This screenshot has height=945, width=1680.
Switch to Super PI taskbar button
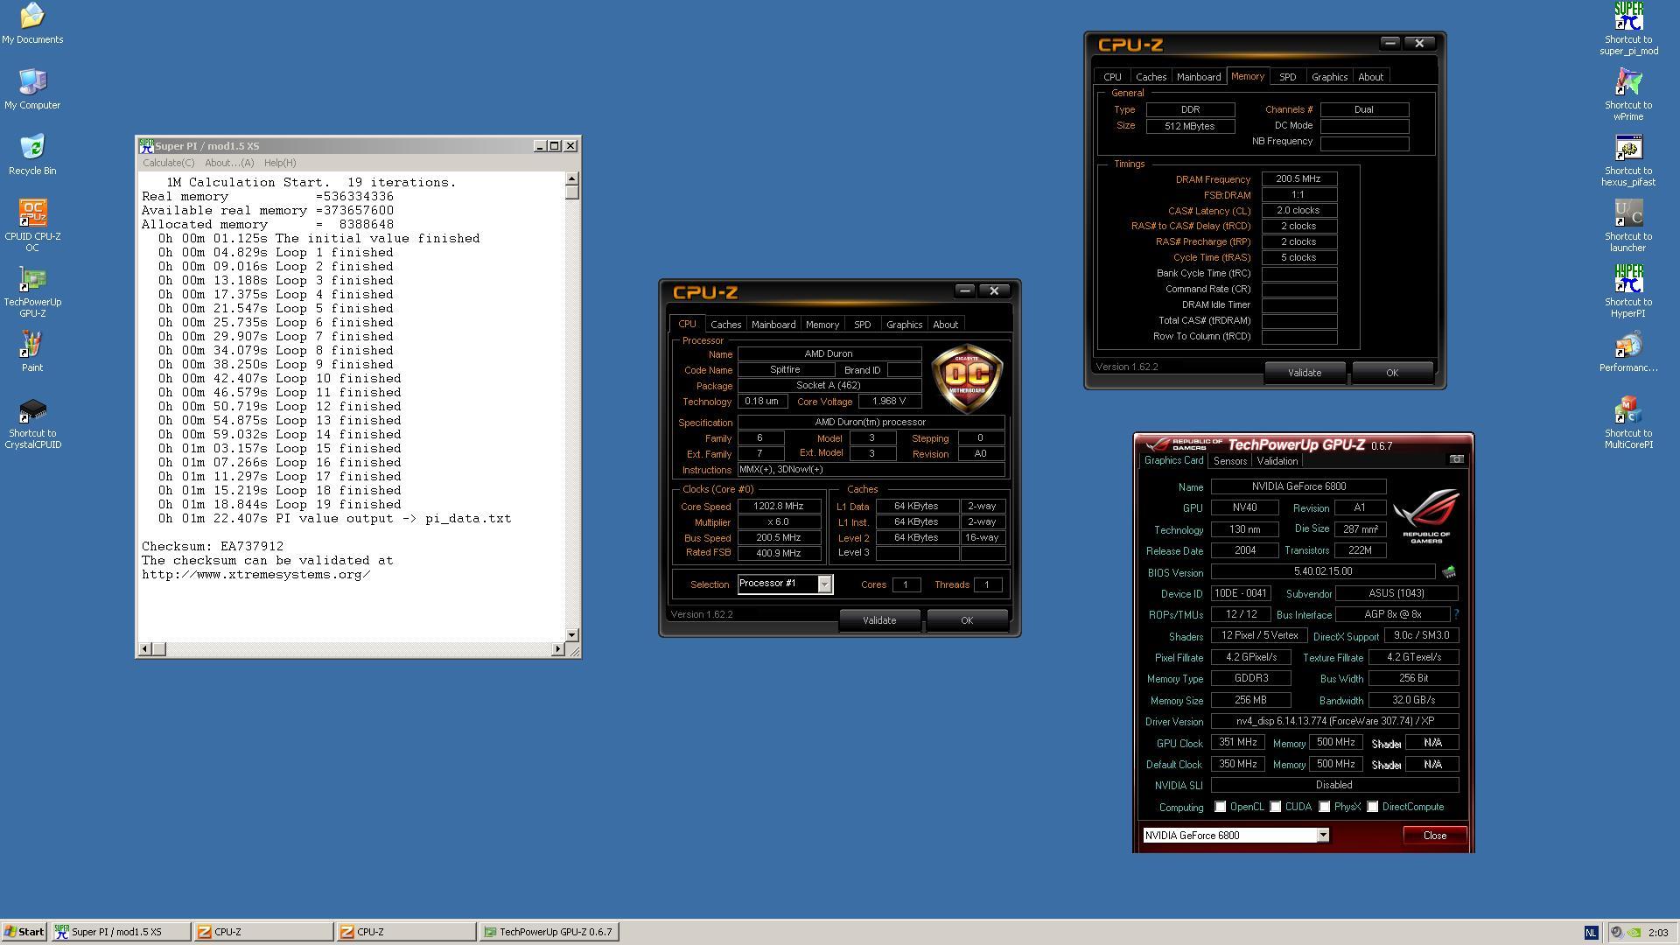121,932
